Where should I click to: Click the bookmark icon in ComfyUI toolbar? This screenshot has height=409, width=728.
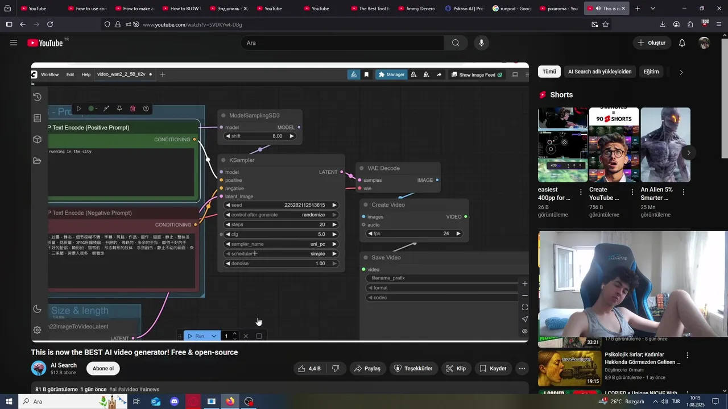coord(366,74)
